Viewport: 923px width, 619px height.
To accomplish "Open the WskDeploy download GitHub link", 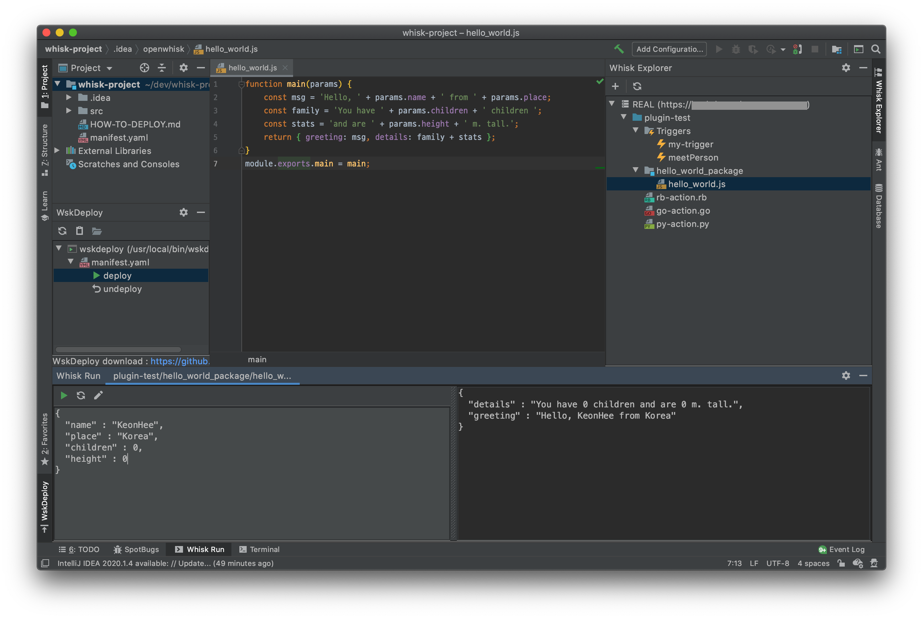I will point(180,361).
